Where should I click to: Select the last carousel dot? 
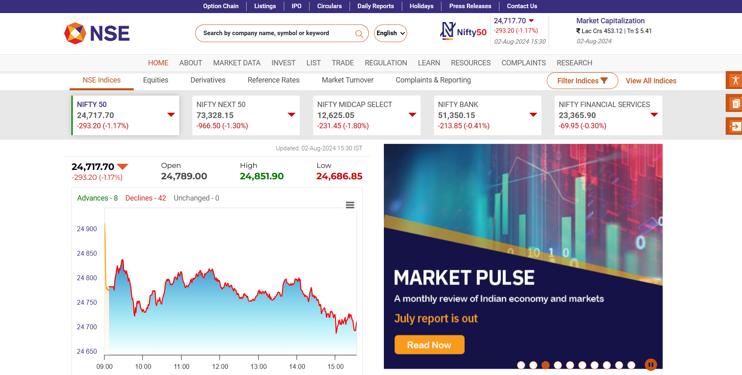click(x=631, y=365)
